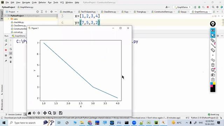Open Windows Start menu

(4, 123)
